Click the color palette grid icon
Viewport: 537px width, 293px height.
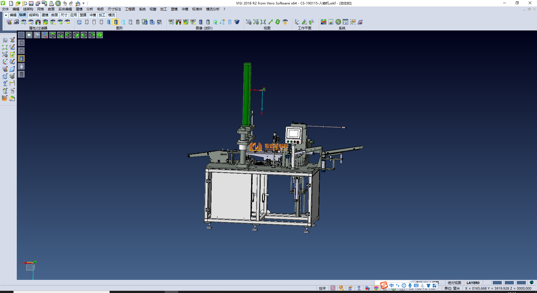coord(324,22)
